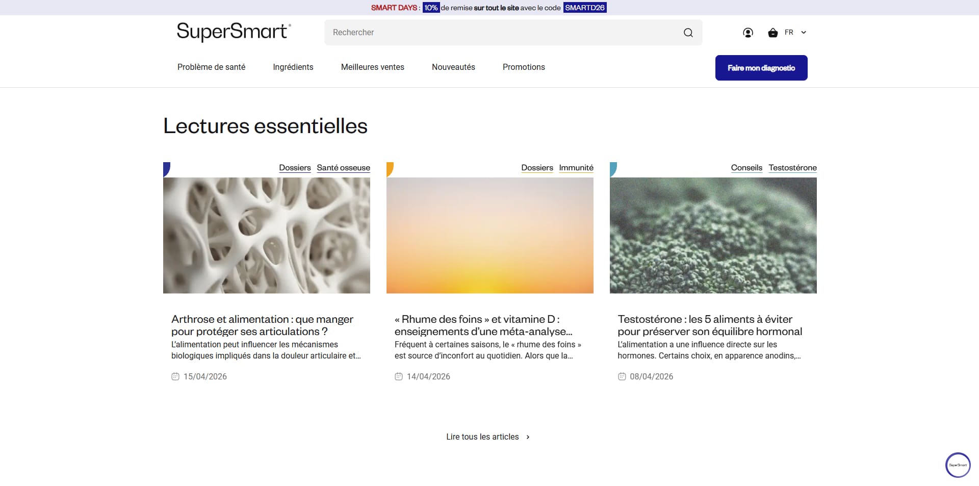The height and width of the screenshot is (486, 979).
Task: Open the Problème de santé menu
Action: [211, 67]
